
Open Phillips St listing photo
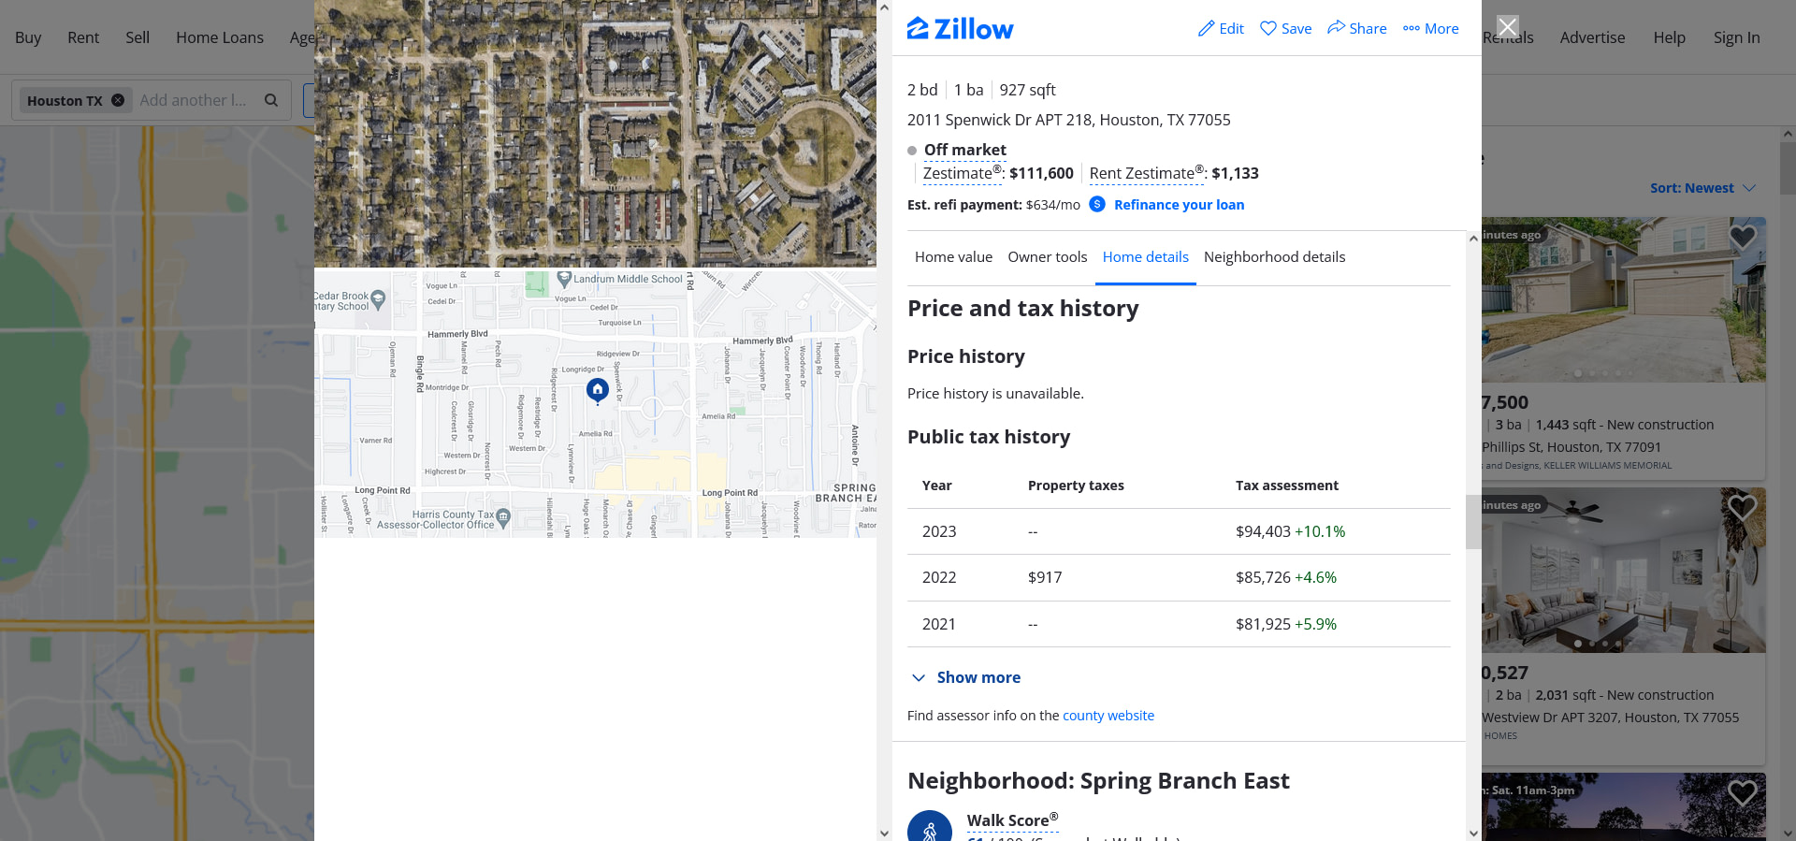(1624, 299)
